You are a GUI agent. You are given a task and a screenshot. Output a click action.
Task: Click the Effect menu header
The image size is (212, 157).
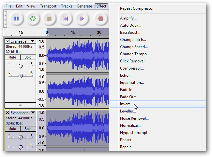(101, 6)
